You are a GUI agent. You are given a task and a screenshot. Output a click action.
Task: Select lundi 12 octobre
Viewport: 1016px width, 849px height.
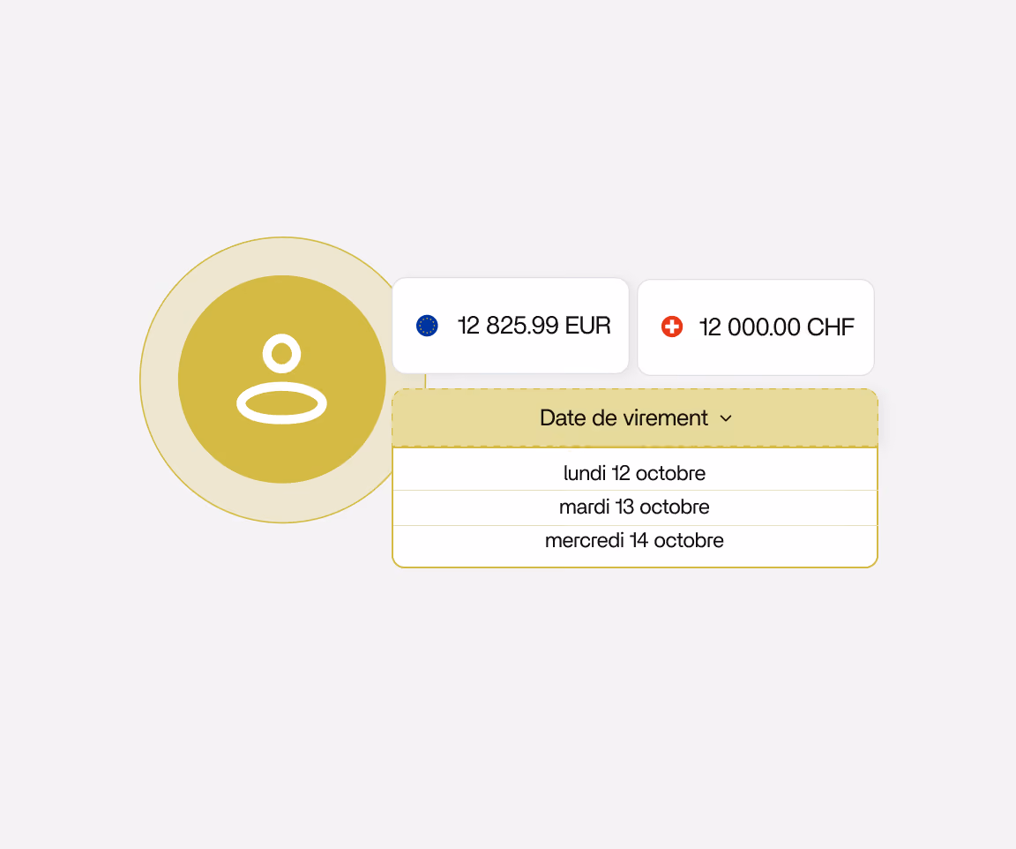click(x=635, y=473)
